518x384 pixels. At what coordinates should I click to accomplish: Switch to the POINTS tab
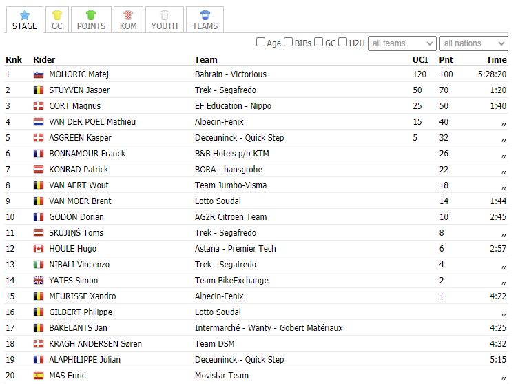pyautogui.click(x=91, y=19)
